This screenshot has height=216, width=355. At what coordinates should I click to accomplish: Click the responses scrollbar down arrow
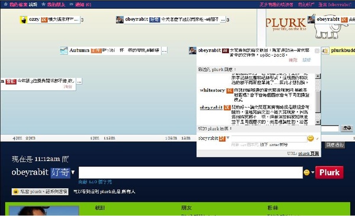click(x=318, y=122)
